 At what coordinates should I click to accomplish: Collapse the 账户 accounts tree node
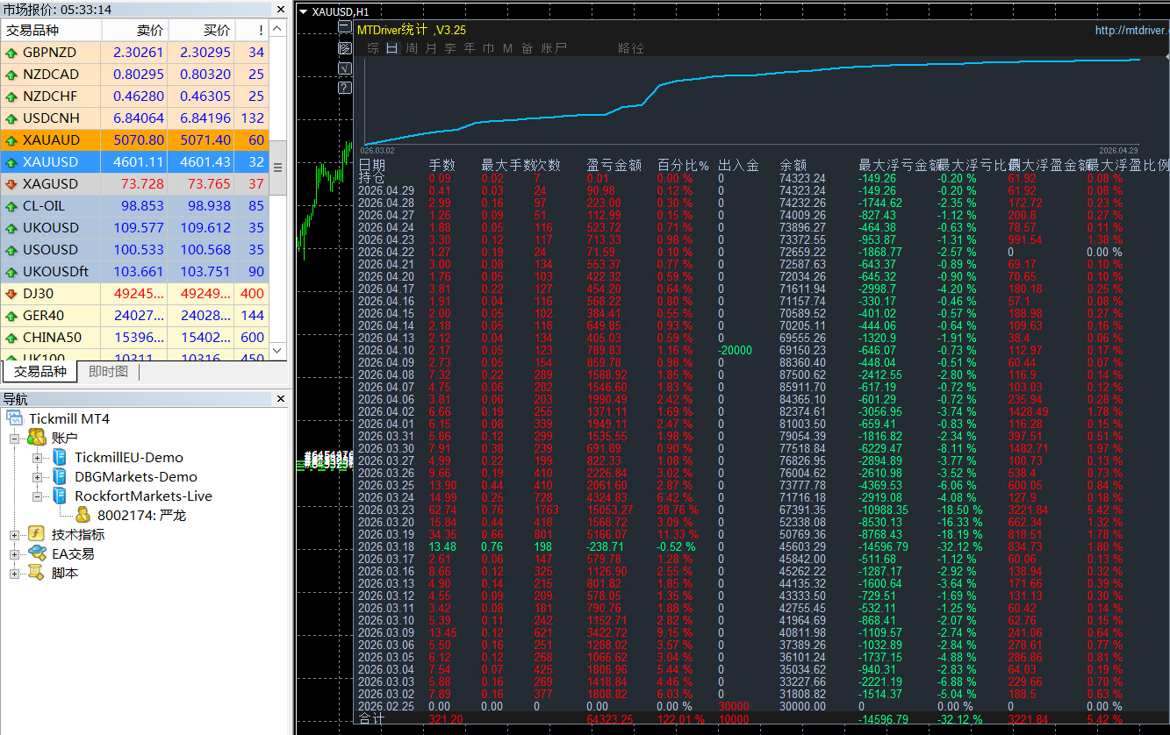coord(15,438)
